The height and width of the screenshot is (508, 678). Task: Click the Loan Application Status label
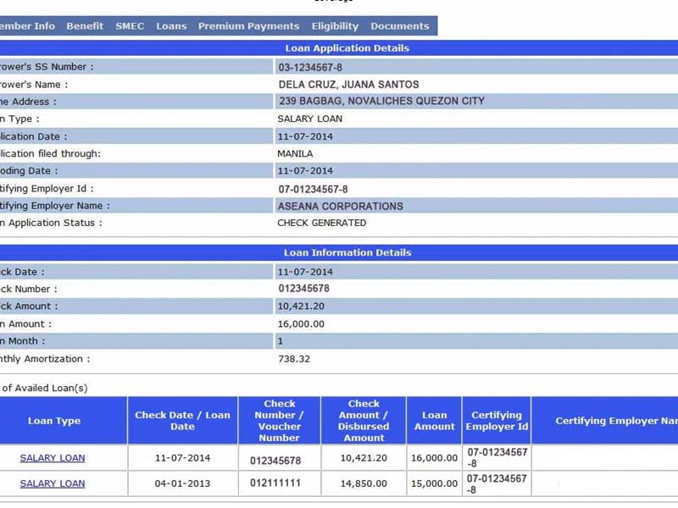point(51,223)
